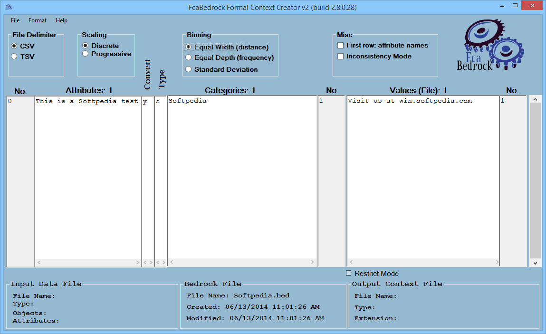Minimize the FcaBedrock window
The height and width of the screenshot is (334, 546).
coord(502,6)
